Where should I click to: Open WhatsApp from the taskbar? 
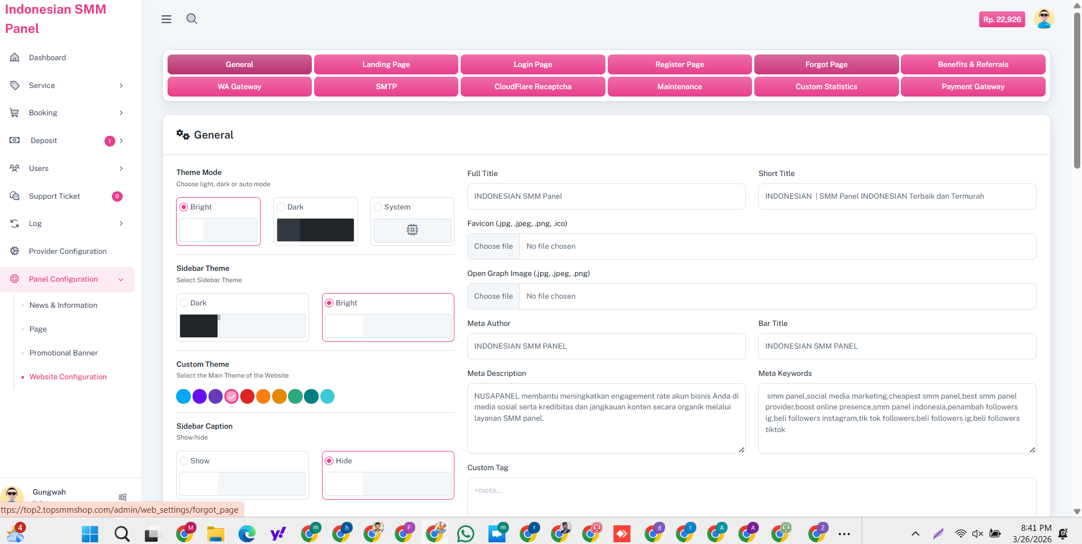tap(466, 534)
